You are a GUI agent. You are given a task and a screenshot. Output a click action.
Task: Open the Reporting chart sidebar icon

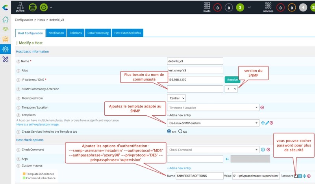pos(6,39)
